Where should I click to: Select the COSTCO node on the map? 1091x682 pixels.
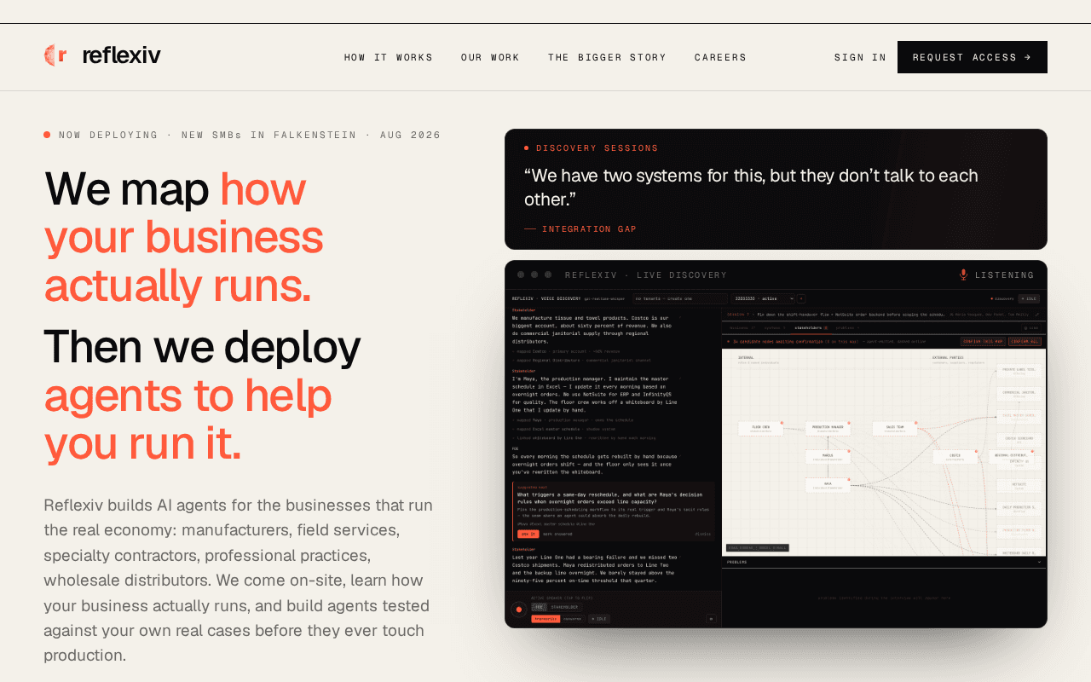click(955, 457)
